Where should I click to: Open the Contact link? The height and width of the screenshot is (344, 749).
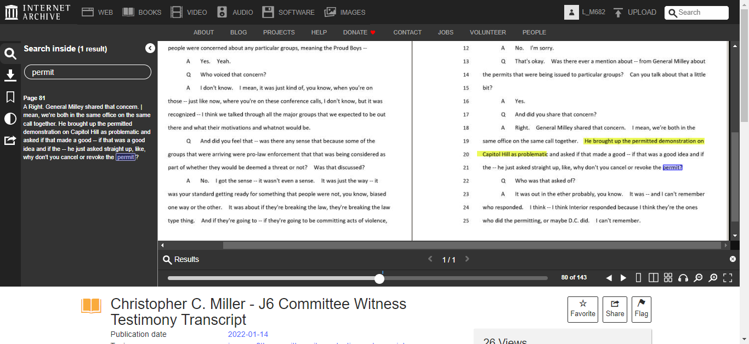407,32
